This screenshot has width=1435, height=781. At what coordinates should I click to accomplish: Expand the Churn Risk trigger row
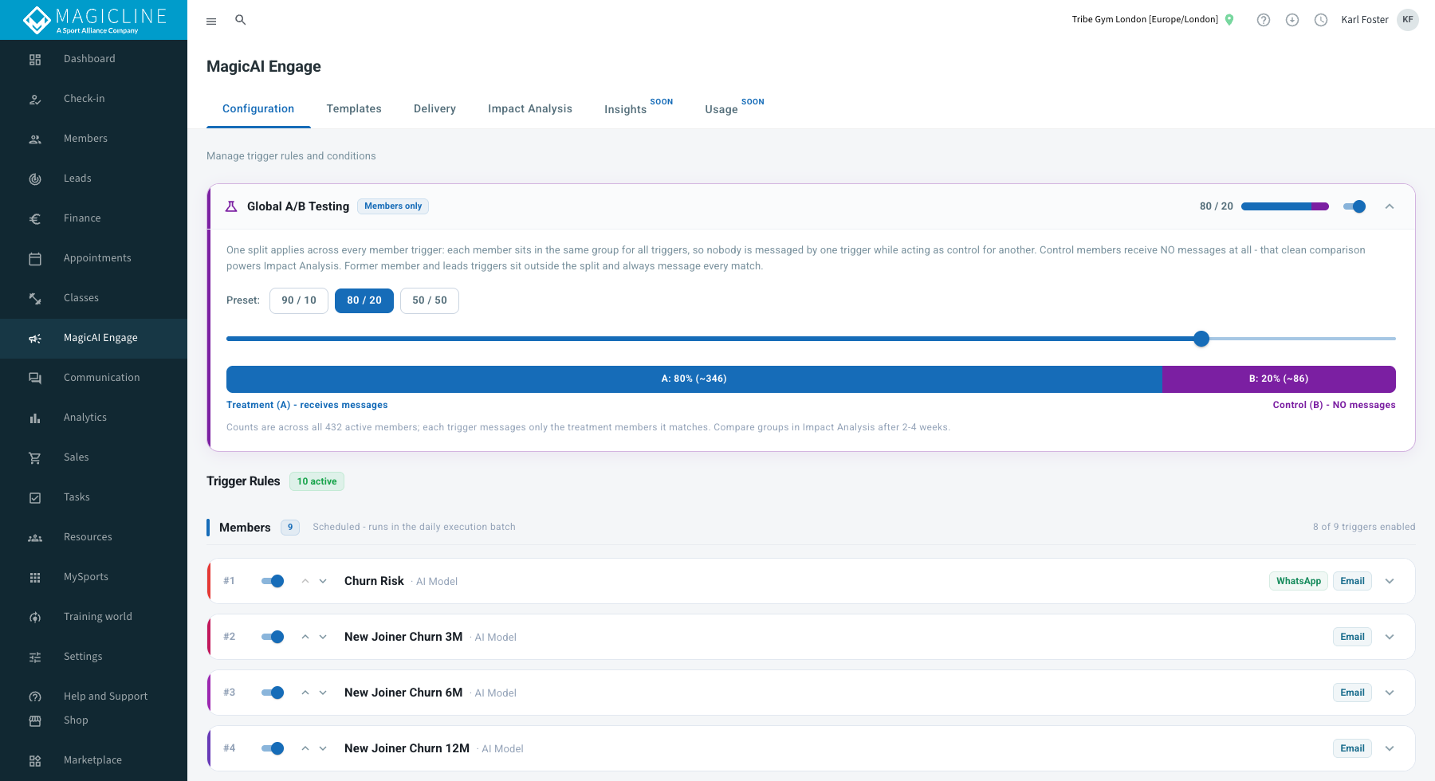1390,581
